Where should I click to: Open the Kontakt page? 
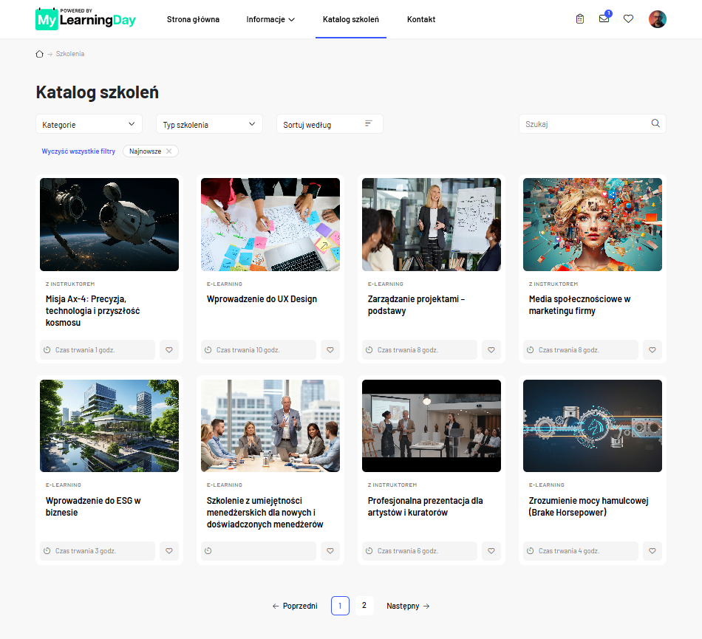click(421, 19)
